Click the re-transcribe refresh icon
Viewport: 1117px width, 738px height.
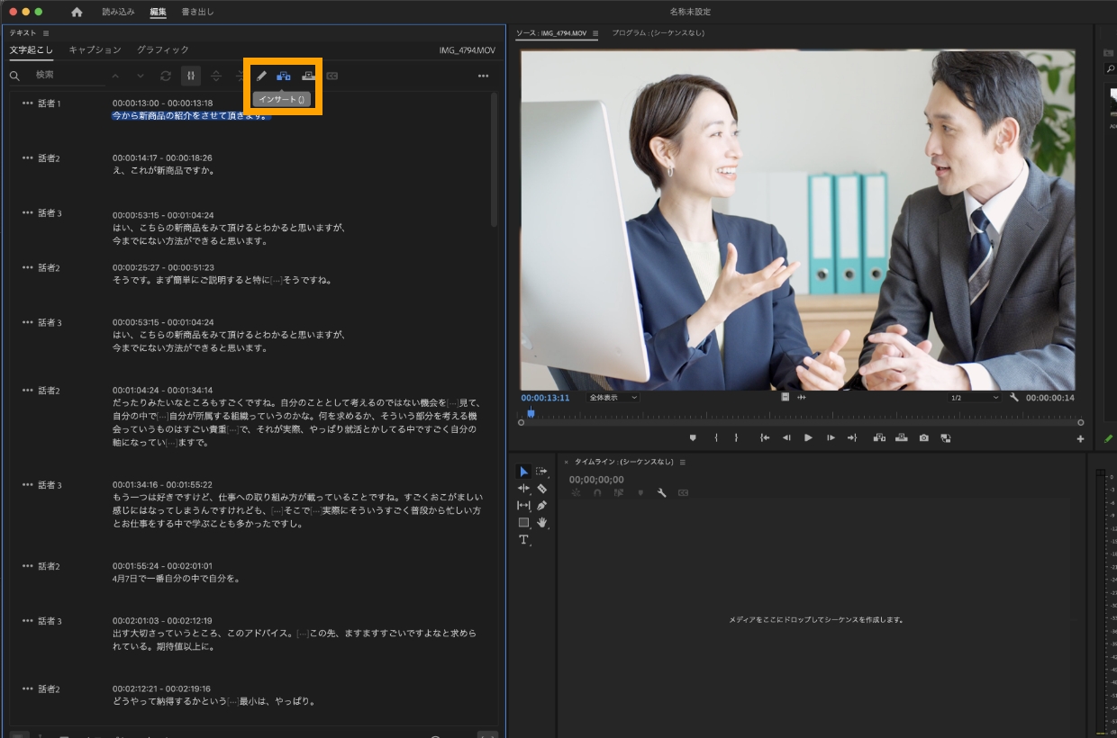pos(166,76)
